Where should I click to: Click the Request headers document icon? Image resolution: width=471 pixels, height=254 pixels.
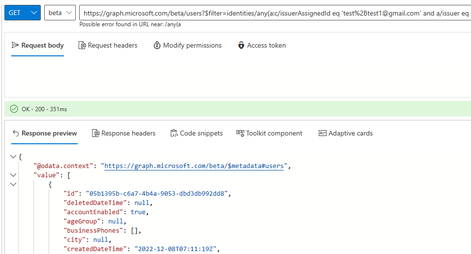(82, 45)
